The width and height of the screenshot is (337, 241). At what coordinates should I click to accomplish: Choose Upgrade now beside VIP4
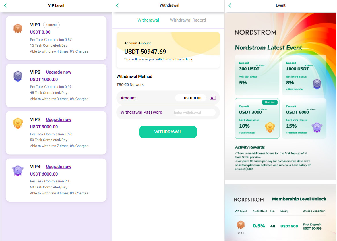click(59, 167)
